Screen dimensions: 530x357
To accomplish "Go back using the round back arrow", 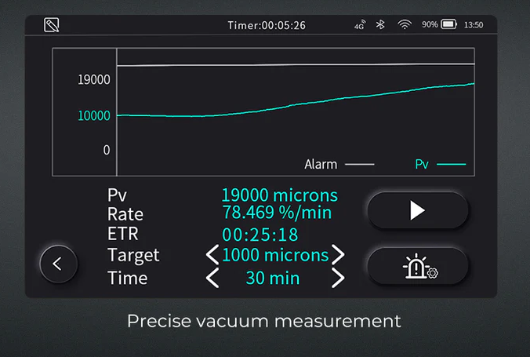I will (x=58, y=264).
